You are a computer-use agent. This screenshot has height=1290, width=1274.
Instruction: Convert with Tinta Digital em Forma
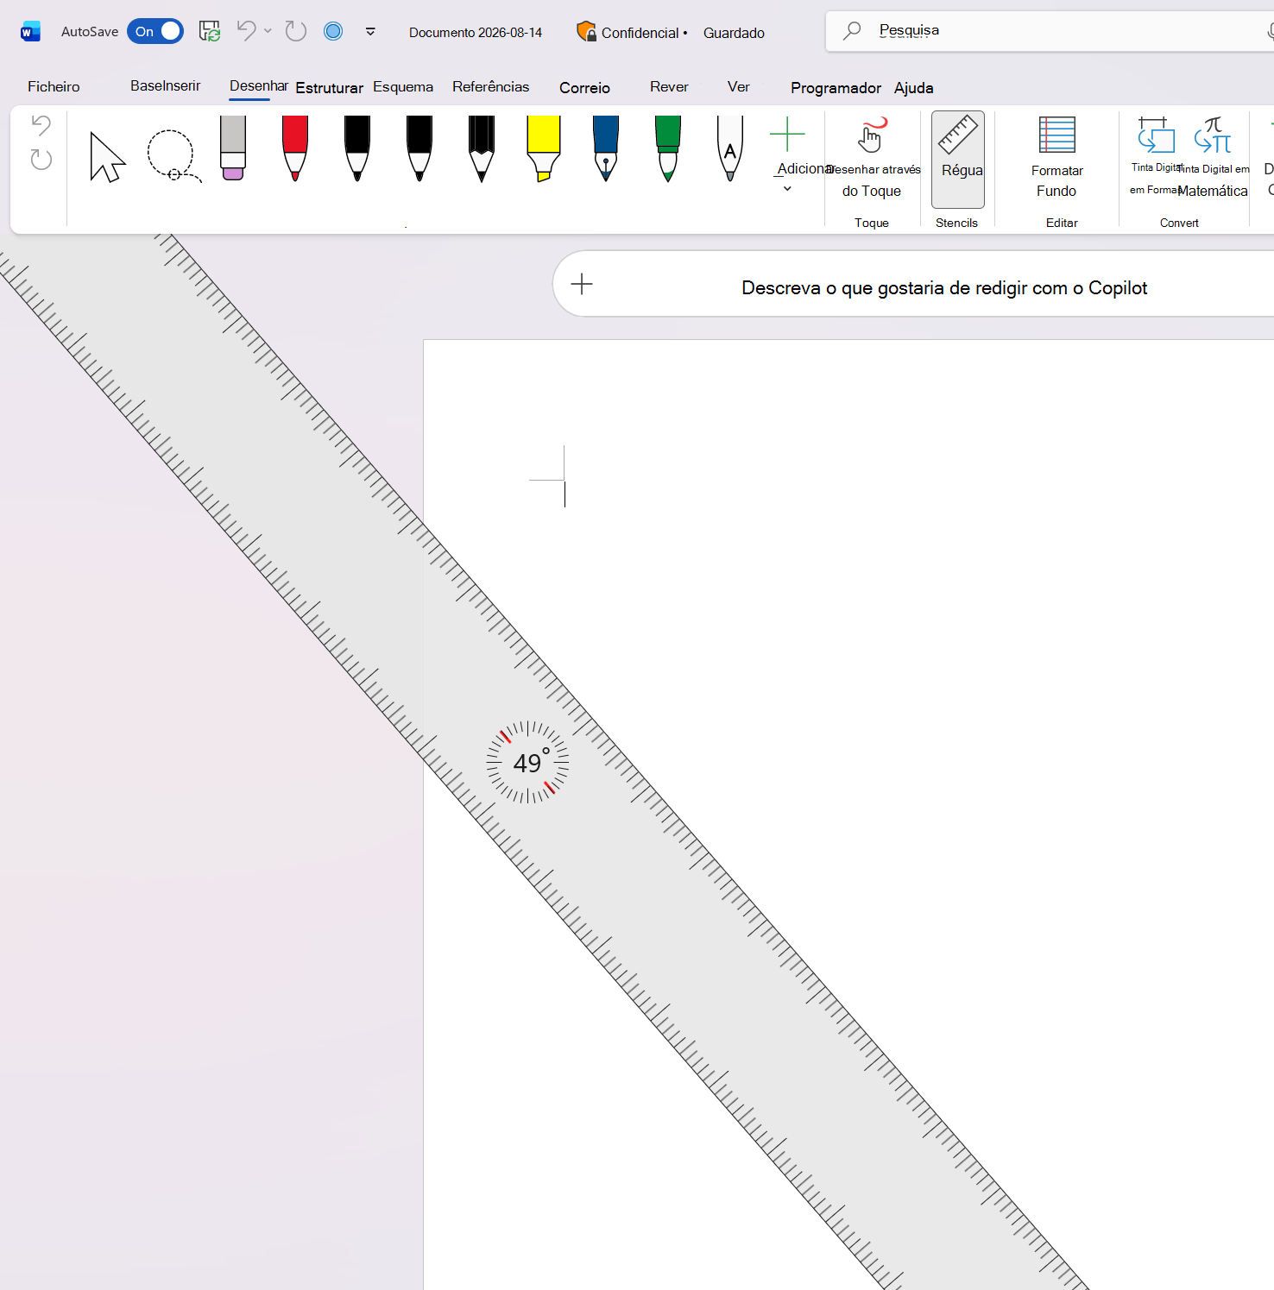tap(1155, 157)
